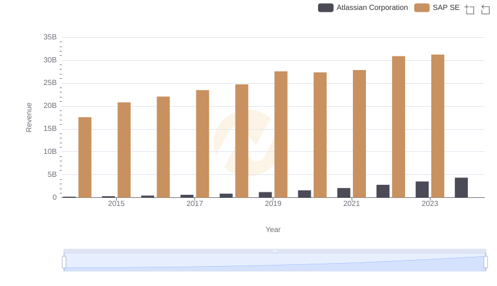
Task: Click the Atlassian bar for 2019
Action: point(265,195)
